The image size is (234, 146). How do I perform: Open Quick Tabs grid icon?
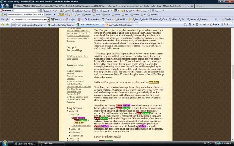13,25
